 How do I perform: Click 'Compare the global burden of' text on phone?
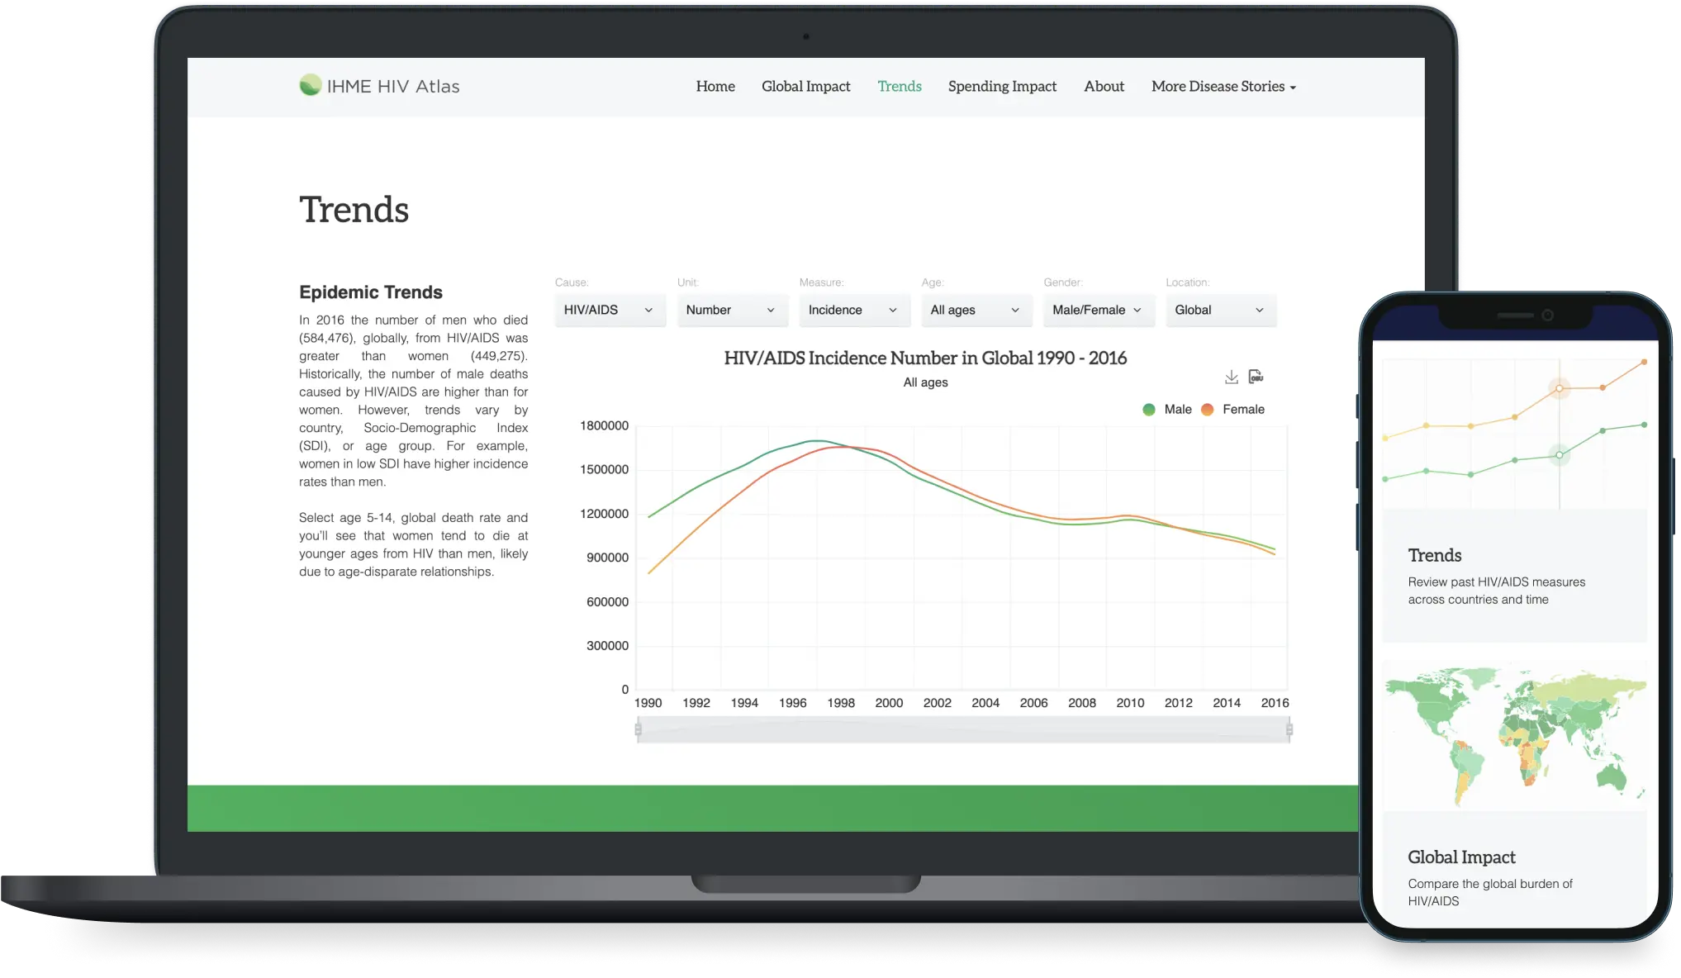[x=1490, y=884]
